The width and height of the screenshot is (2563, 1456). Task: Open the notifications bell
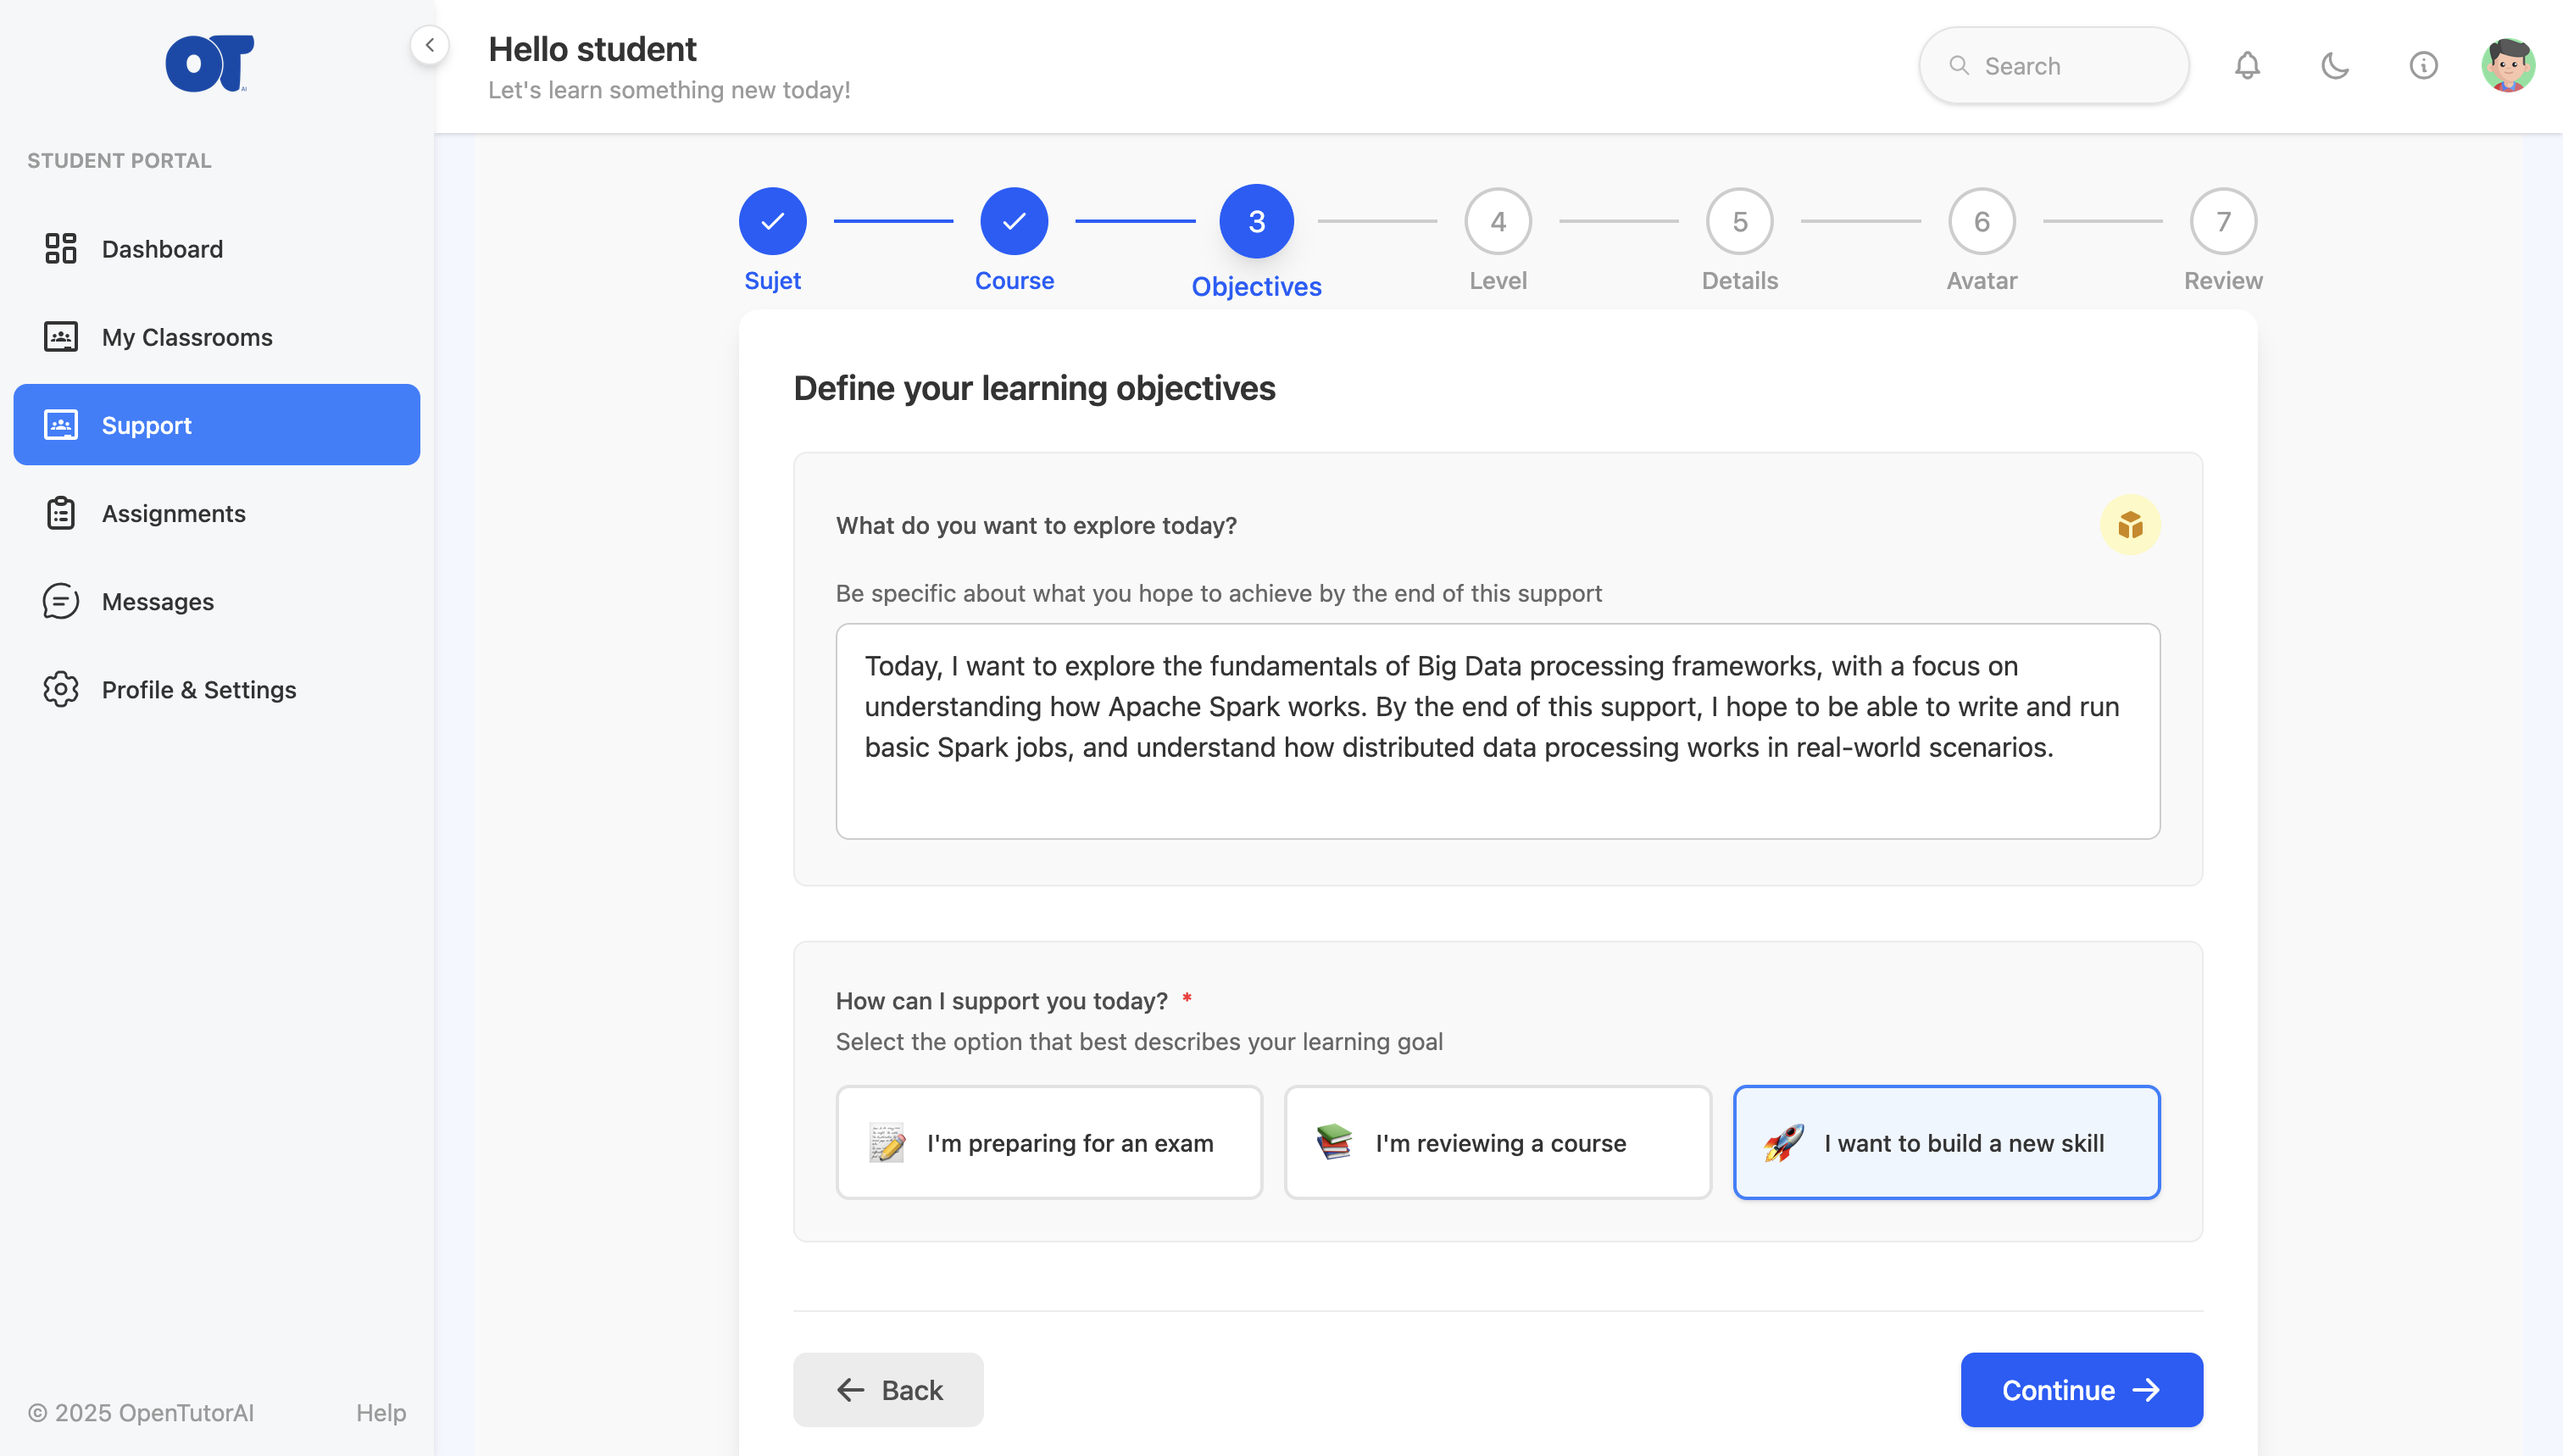(2247, 66)
